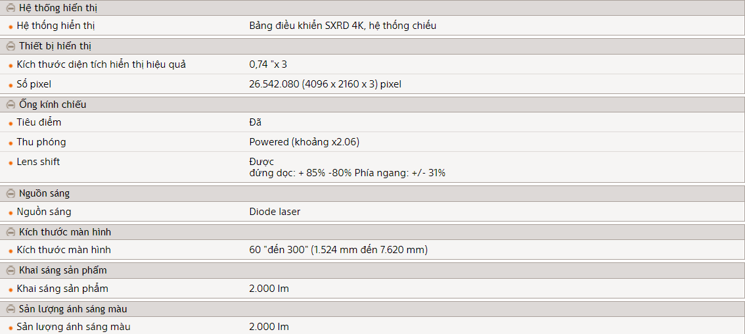
Task: Toggle the Ống kính chiếu section header title
Action: point(53,105)
